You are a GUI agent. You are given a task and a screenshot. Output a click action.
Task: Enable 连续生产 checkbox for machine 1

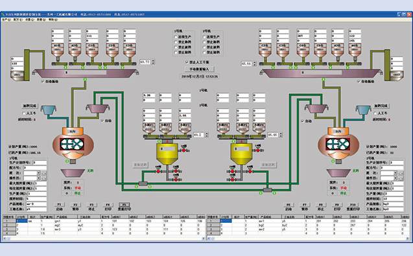pyautogui.click(x=176, y=37)
